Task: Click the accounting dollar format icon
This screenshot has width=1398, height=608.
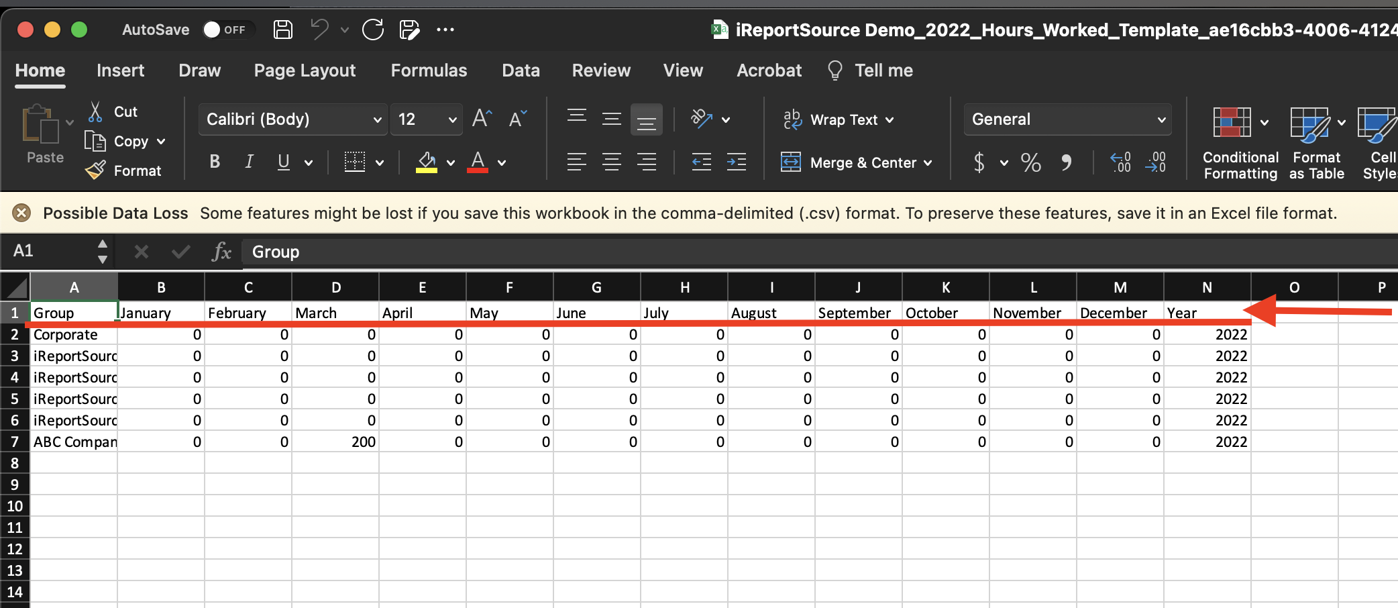Action: coord(979,162)
